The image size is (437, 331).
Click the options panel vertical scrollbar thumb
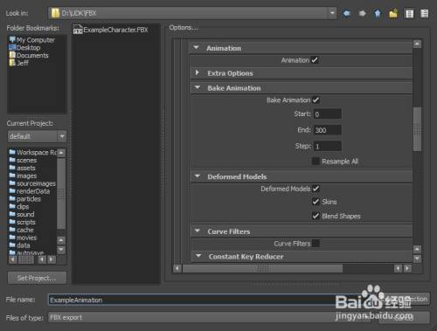[x=417, y=129]
